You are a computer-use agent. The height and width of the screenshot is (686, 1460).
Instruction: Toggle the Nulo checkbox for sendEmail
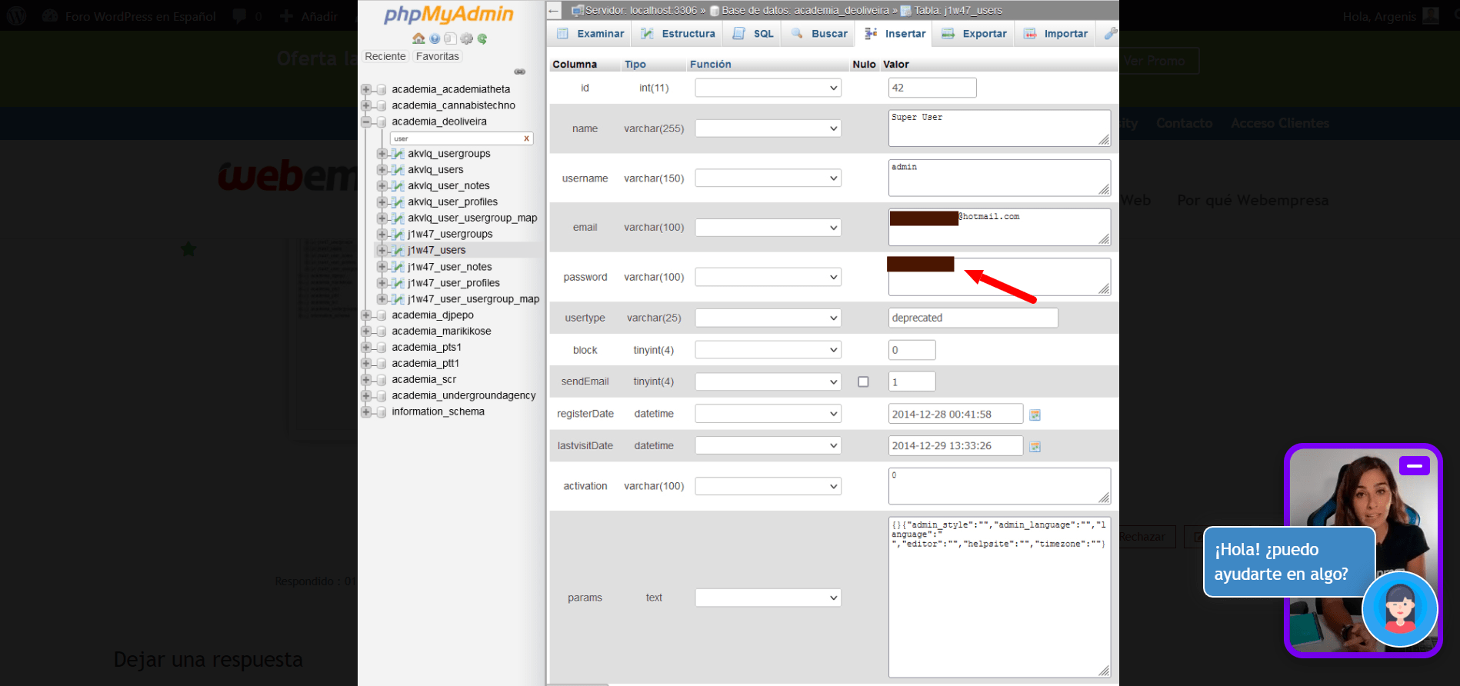click(863, 381)
